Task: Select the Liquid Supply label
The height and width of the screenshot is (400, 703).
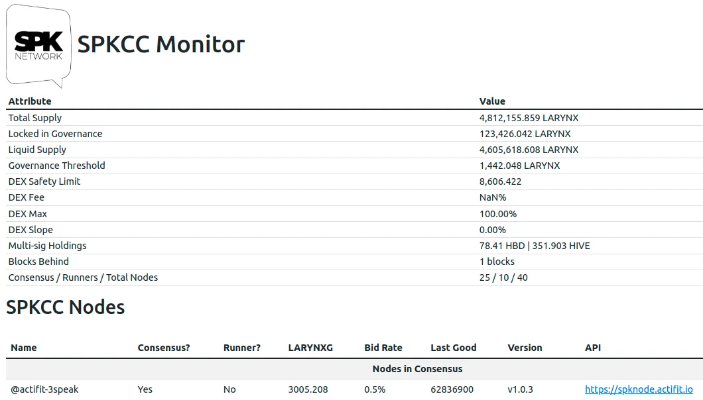Action: (37, 150)
